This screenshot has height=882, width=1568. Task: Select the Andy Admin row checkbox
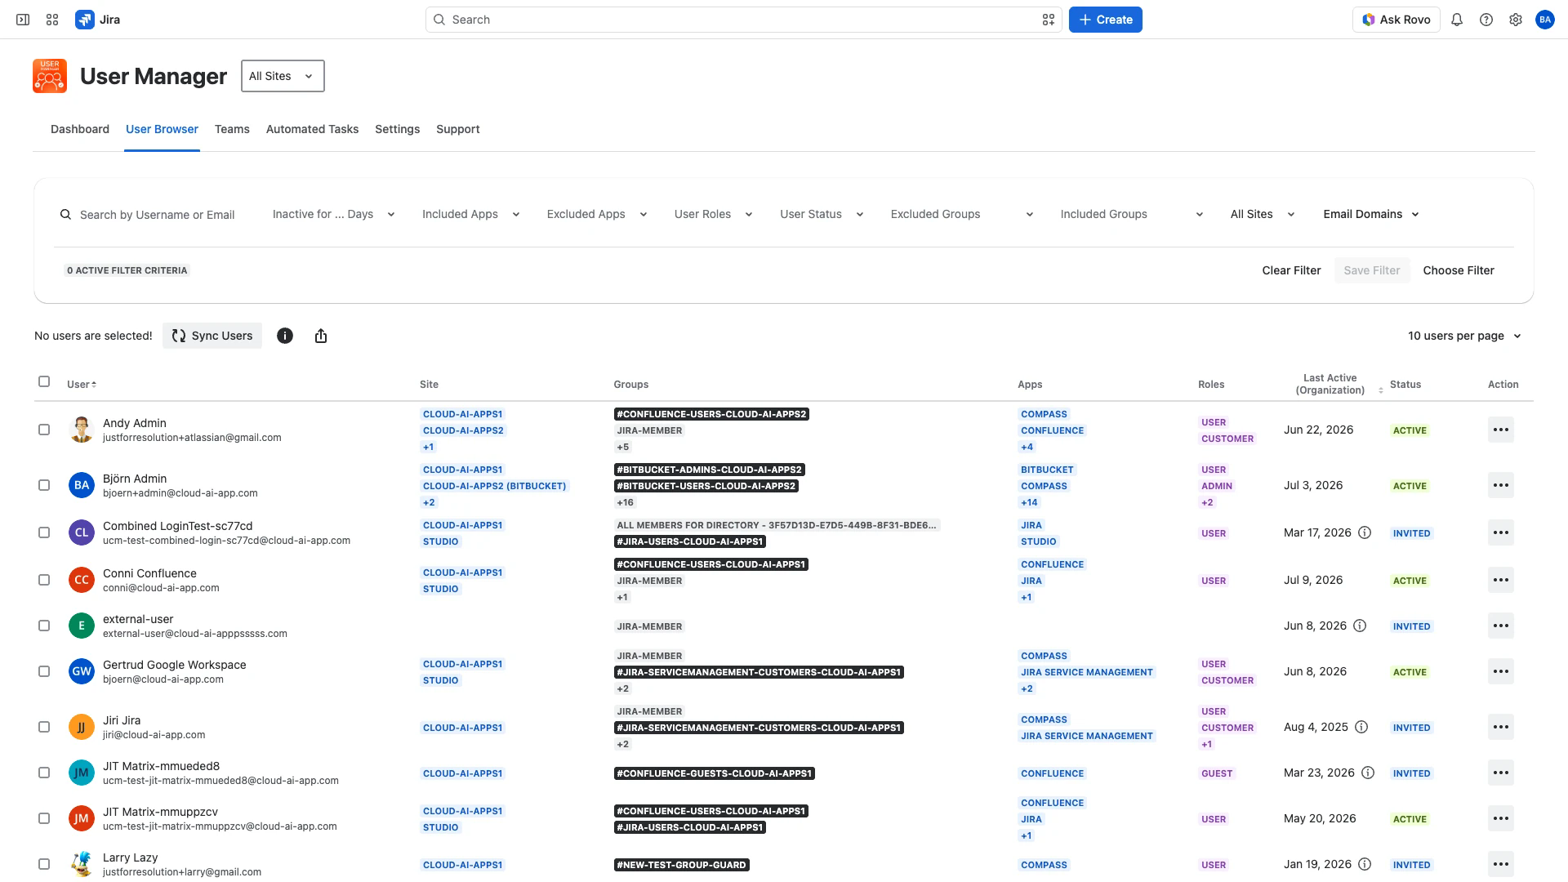click(44, 430)
